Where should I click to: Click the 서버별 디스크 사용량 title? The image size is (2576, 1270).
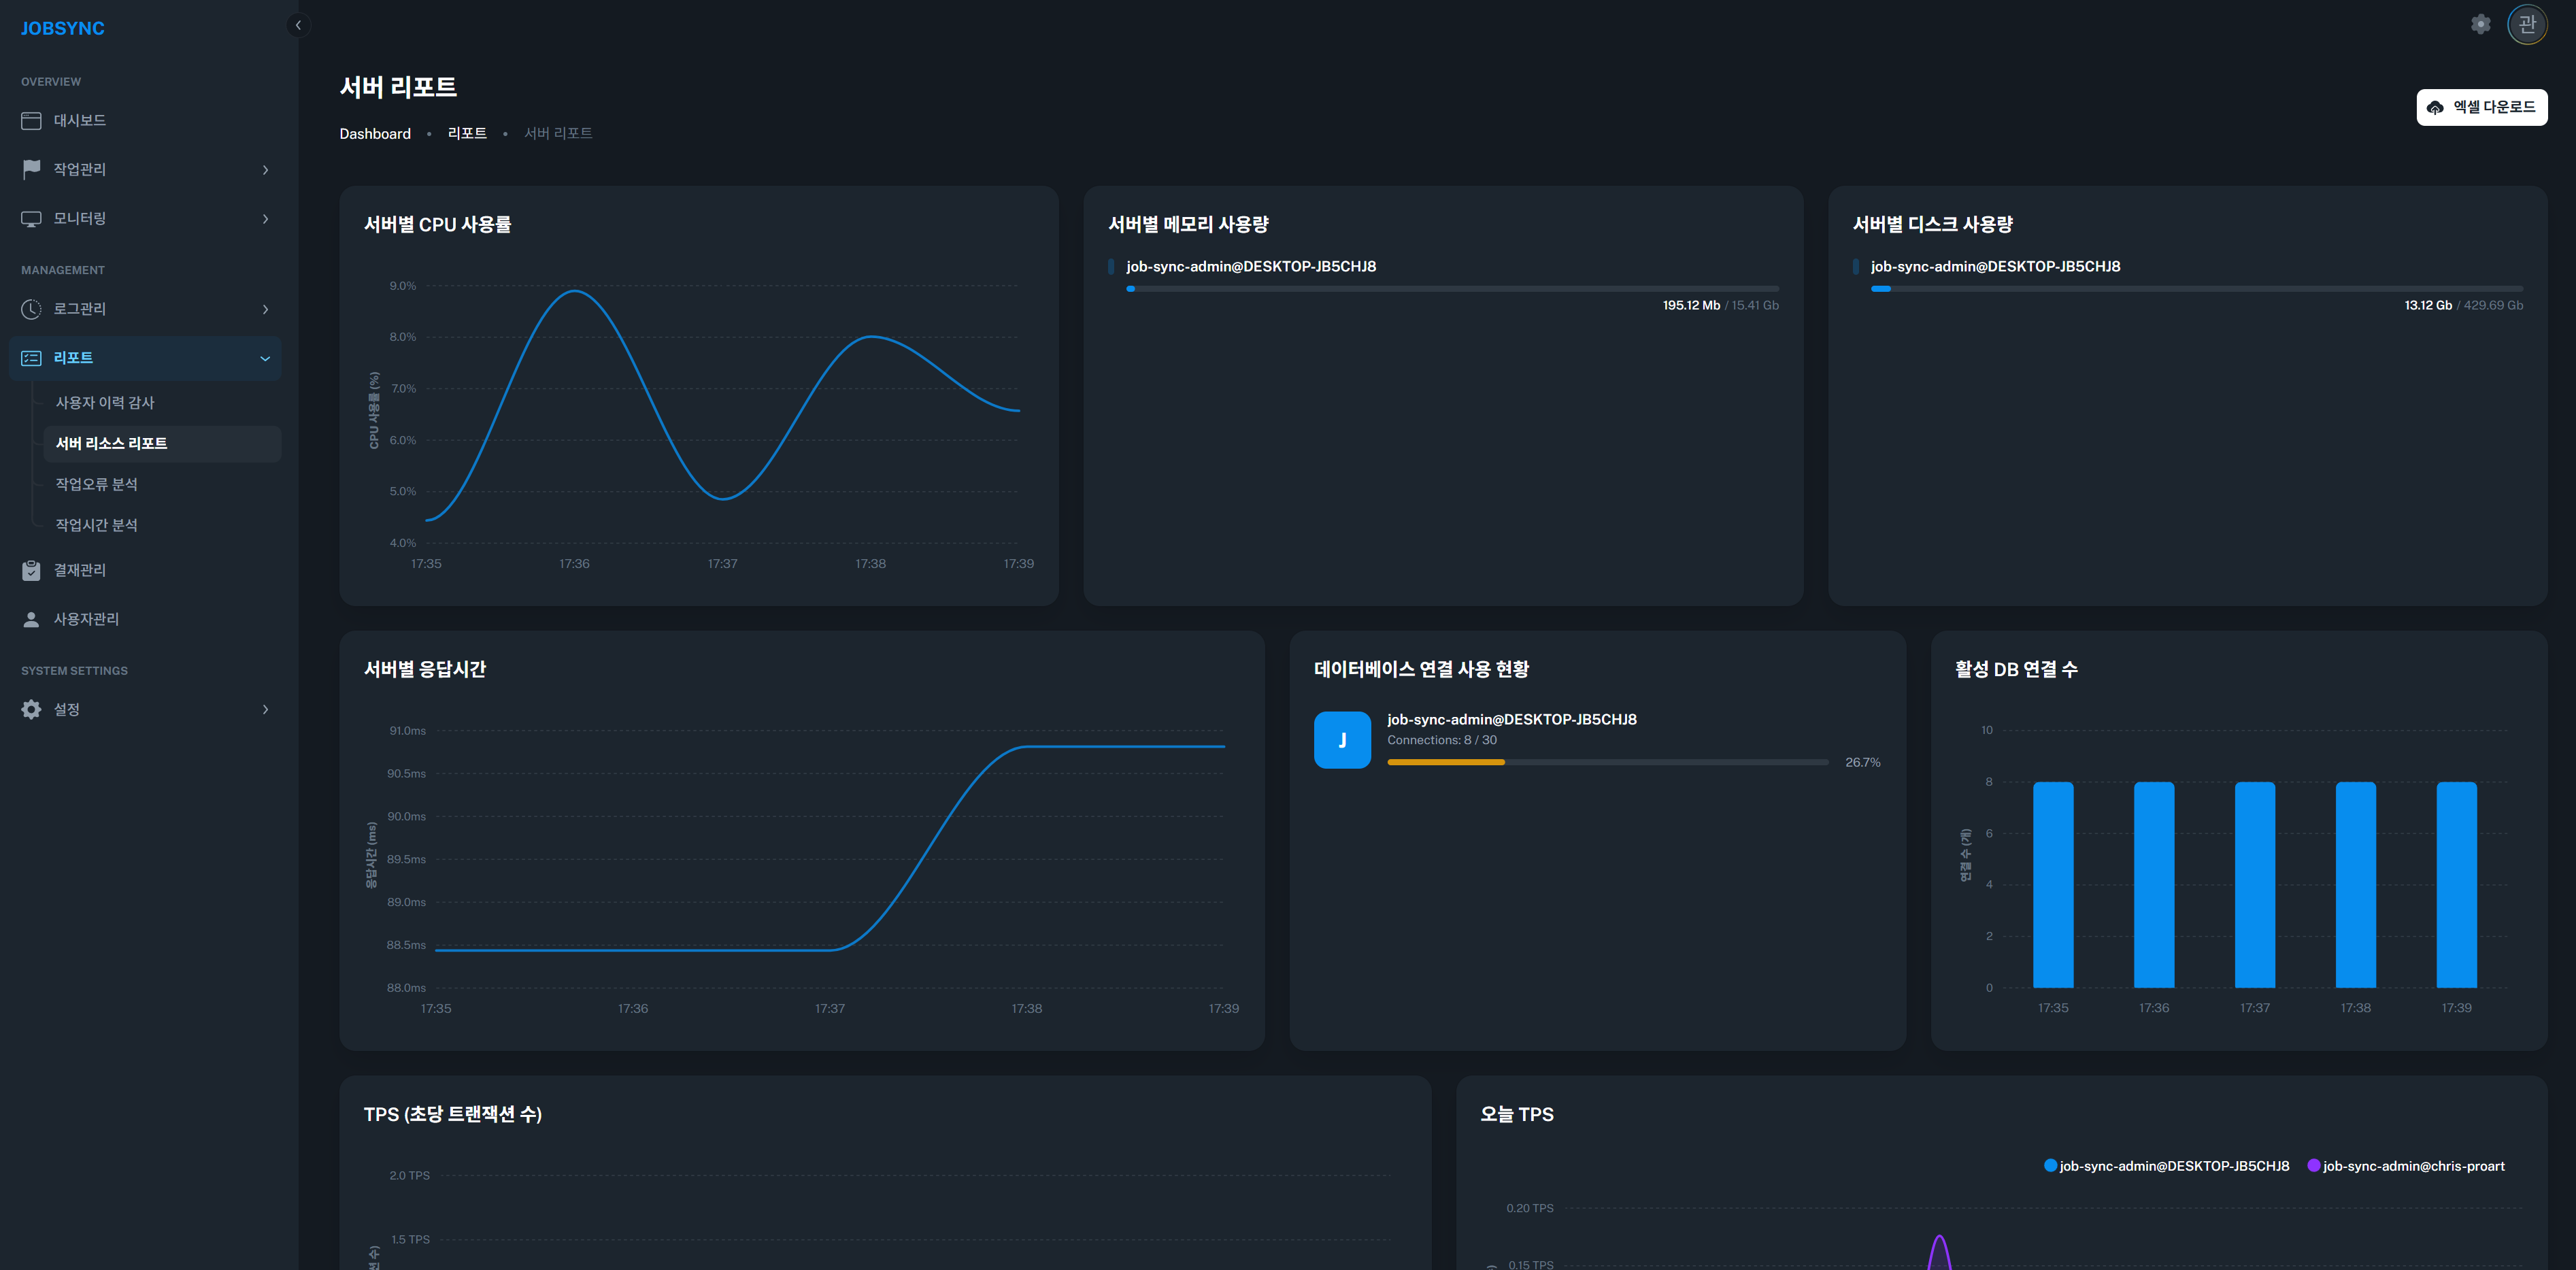coord(1932,225)
